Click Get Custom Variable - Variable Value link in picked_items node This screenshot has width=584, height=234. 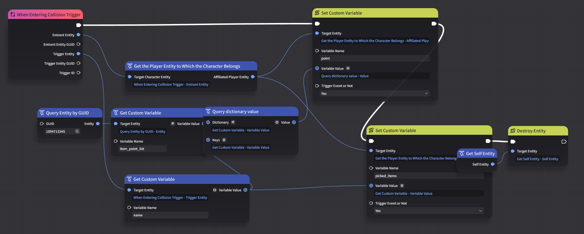(x=404, y=193)
